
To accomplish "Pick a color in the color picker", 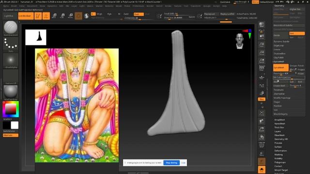I will tap(11, 109).
